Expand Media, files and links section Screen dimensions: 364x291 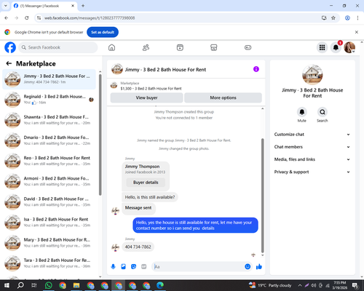coord(312,159)
